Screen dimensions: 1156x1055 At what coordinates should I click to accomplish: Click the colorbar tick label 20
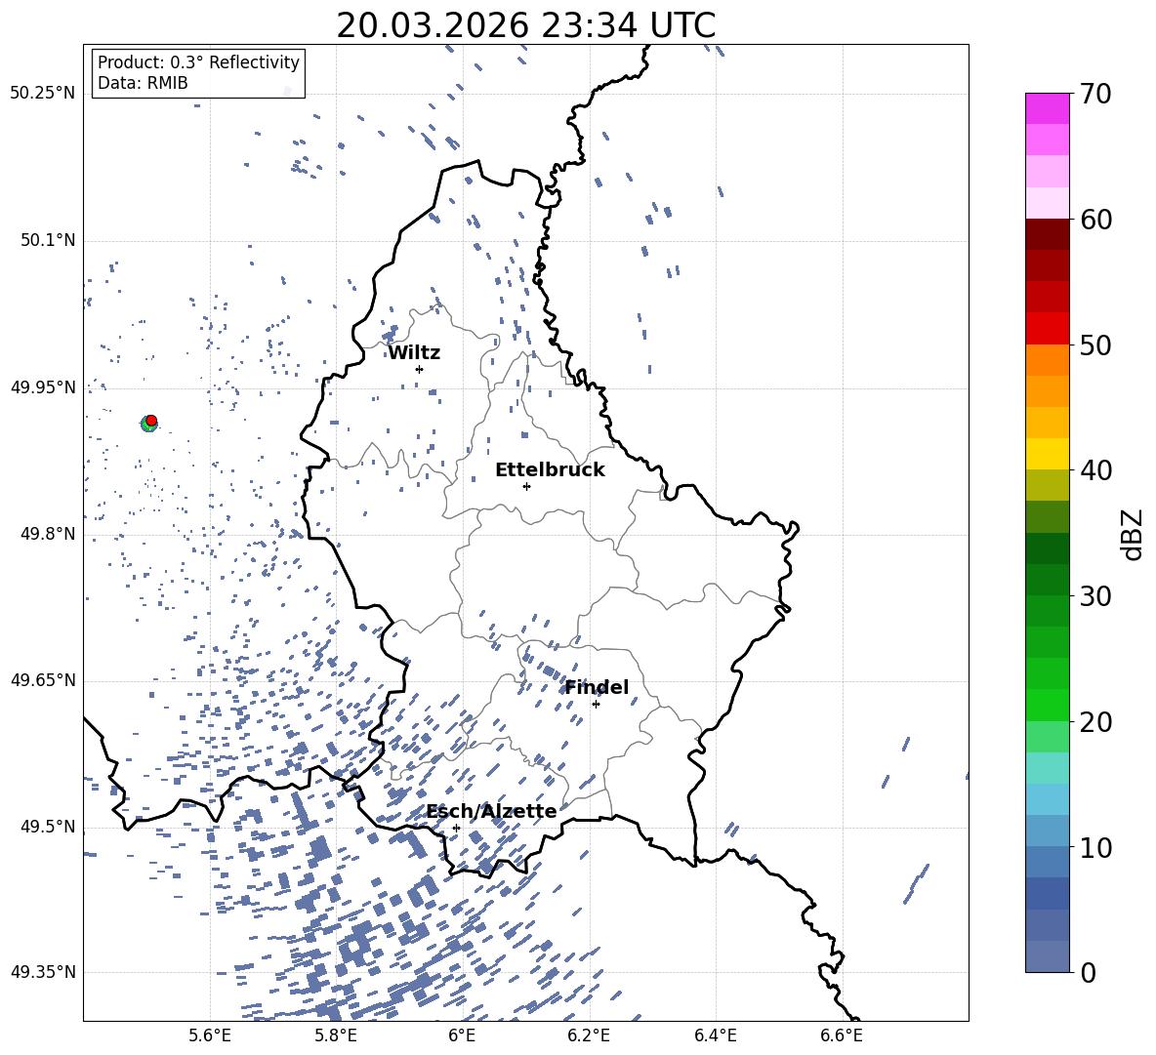point(1095,722)
